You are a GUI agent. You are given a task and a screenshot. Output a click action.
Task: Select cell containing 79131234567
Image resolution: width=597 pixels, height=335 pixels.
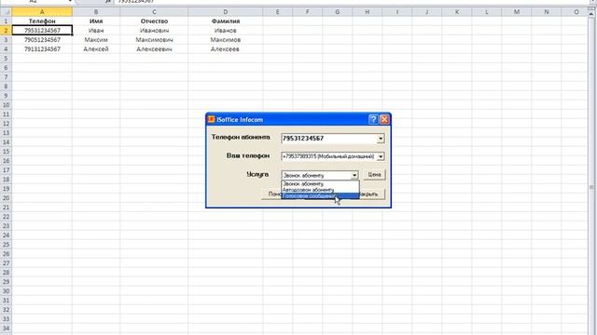pos(42,49)
